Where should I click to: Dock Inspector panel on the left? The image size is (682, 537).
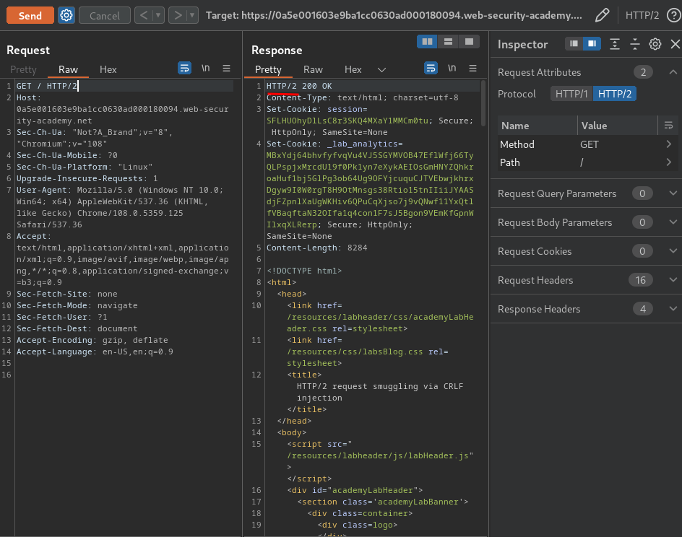pos(574,43)
